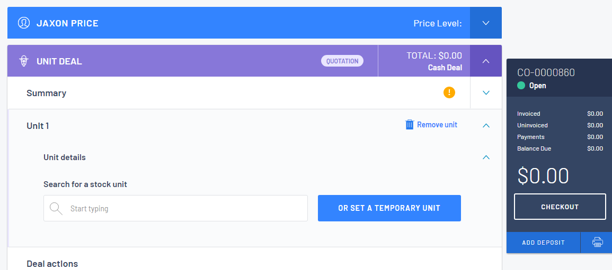Click the Jaxon Price customer name
The height and width of the screenshot is (270, 612).
pos(67,23)
